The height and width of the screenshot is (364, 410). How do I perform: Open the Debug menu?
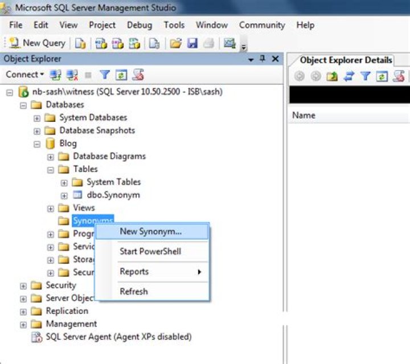point(140,25)
